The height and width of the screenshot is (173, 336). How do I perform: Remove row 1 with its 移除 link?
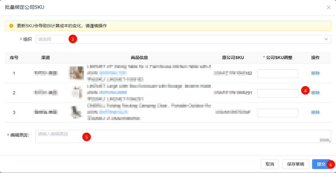click(315, 73)
